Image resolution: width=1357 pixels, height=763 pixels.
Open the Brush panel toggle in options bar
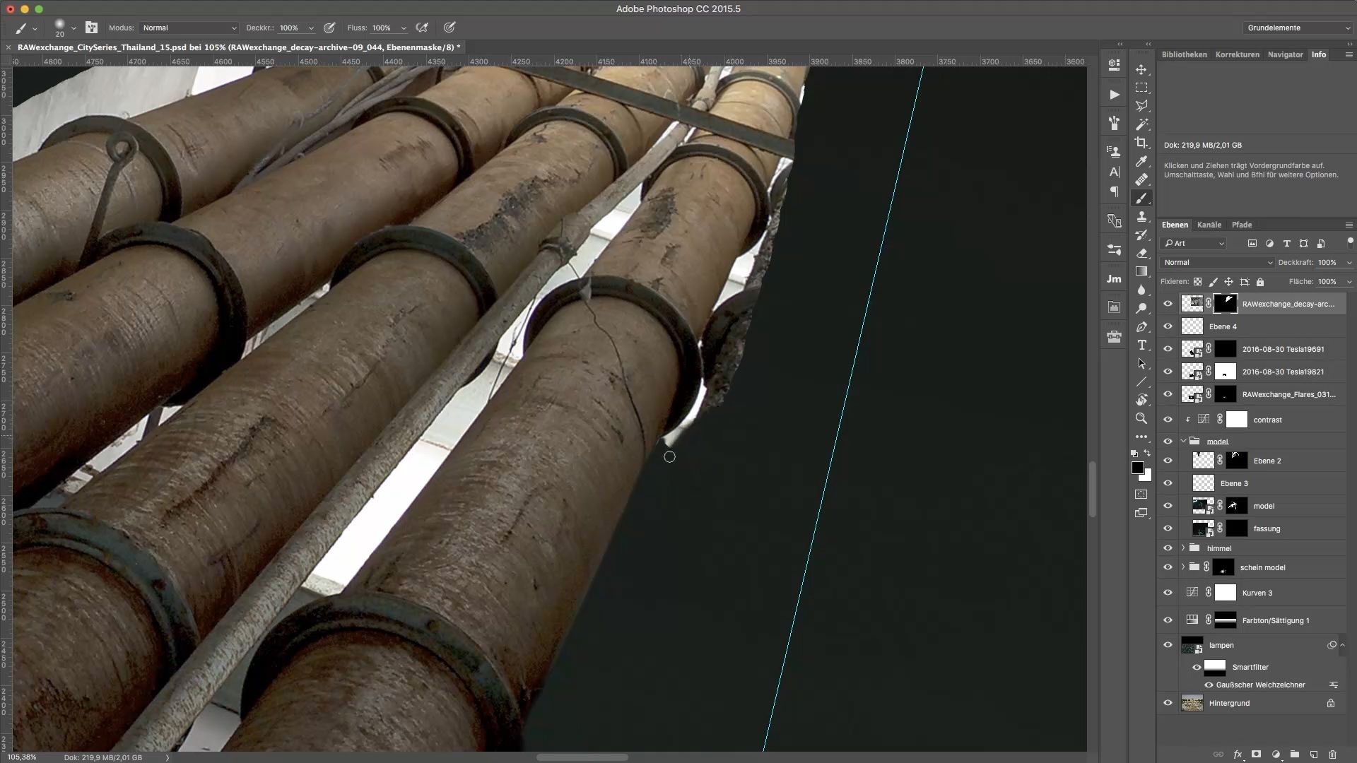point(91,28)
